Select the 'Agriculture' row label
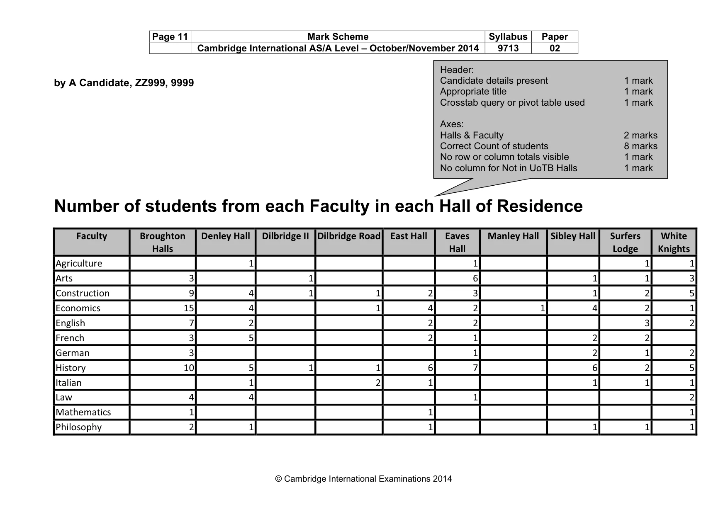The height and width of the screenshot is (514, 728). pos(79,264)
